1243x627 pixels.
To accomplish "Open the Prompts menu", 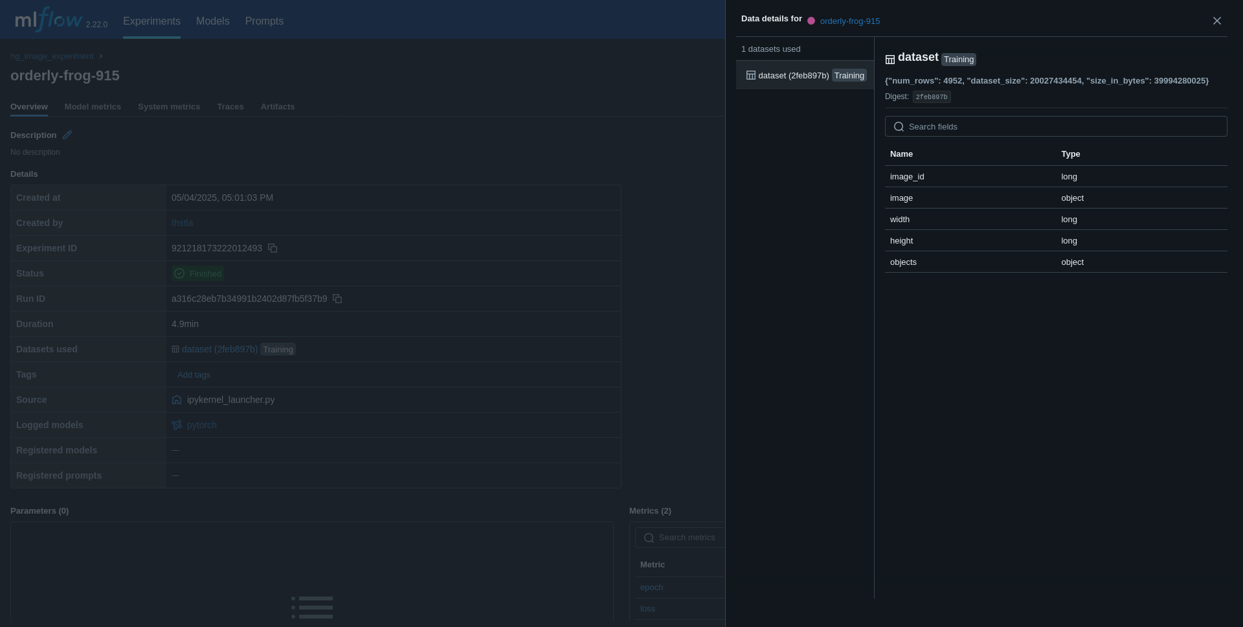I will pos(264,21).
